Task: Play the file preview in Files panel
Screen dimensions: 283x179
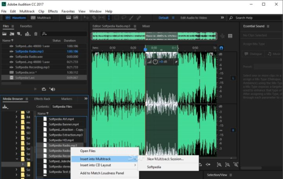Action: click(36, 89)
